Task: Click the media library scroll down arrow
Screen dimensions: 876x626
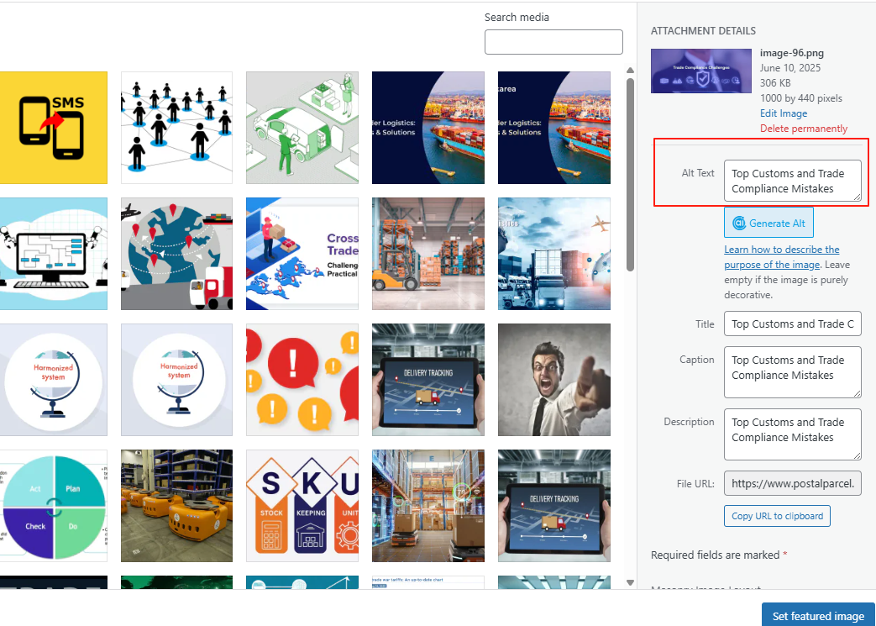Action: pyautogui.click(x=631, y=582)
